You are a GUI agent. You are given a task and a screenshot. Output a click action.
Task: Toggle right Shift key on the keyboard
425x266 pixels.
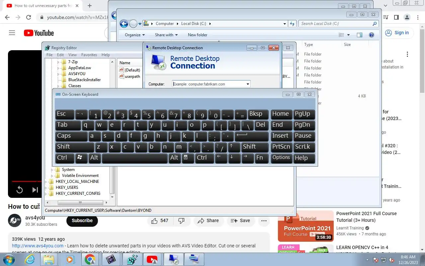(255, 147)
